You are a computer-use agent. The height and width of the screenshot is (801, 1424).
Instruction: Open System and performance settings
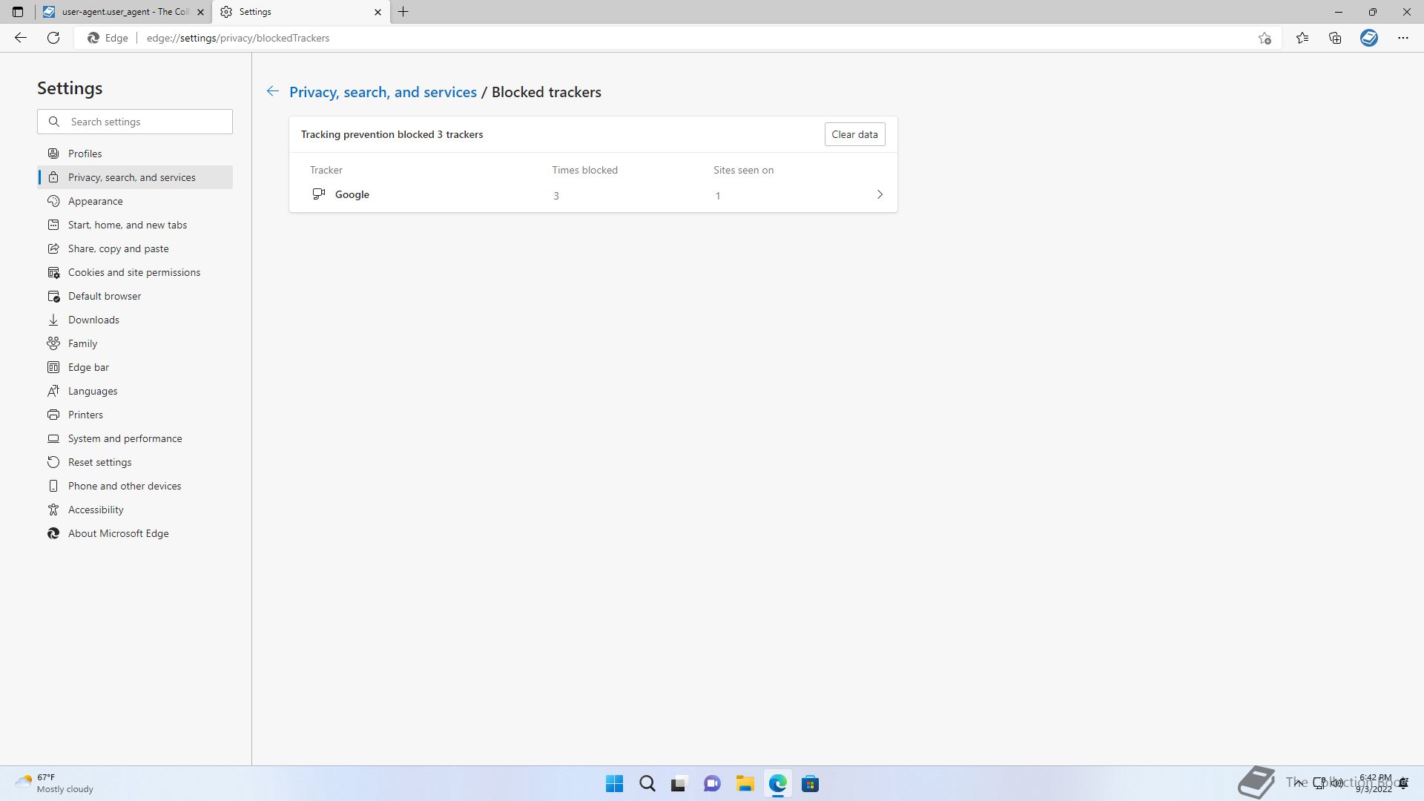(x=135, y=438)
